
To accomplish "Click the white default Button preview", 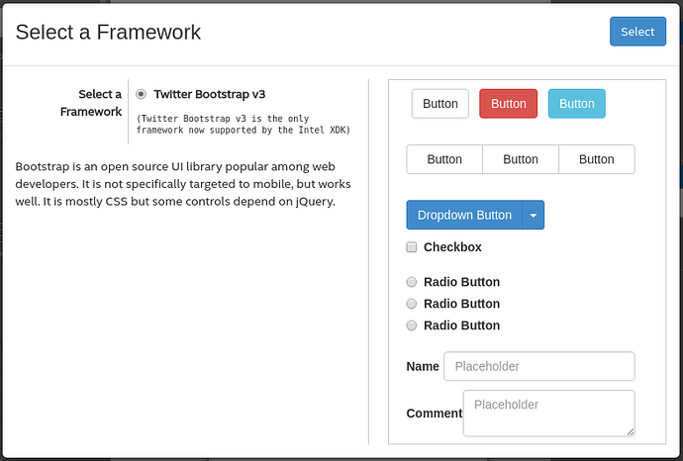I will (x=440, y=104).
